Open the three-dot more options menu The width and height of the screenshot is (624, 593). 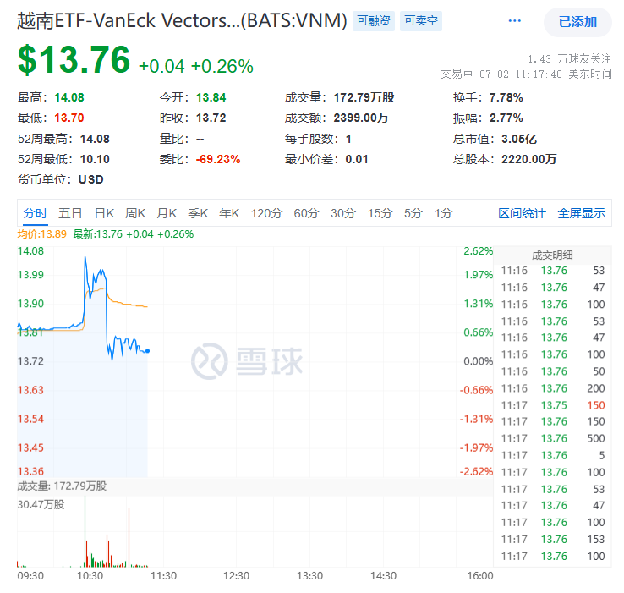coord(515,20)
